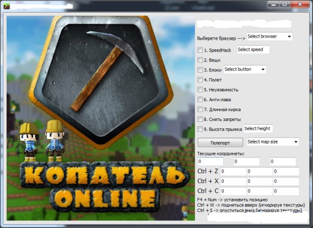Open the Select map size dropdown
This screenshot has width=313, height=228.
(273, 142)
